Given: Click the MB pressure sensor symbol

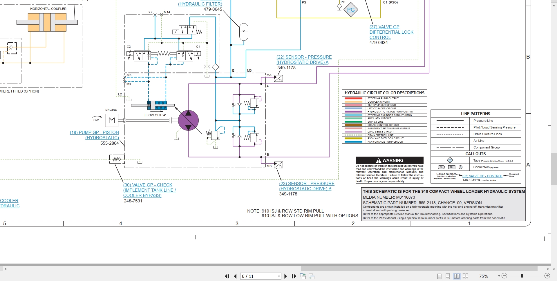Looking at the screenshot, I should (278, 165).
